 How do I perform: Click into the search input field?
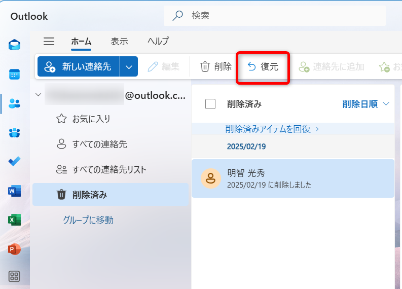coord(275,16)
